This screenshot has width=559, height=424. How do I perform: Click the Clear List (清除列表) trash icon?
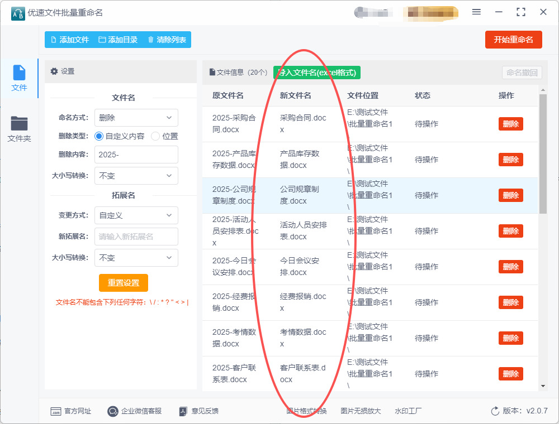[150, 40]
